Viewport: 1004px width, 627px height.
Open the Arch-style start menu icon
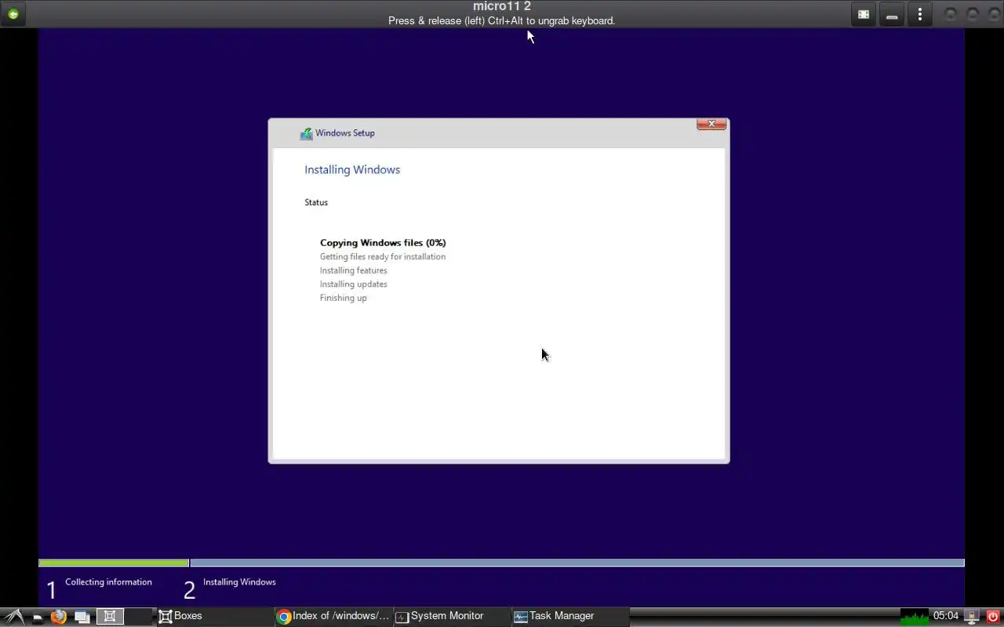[14, 617]
